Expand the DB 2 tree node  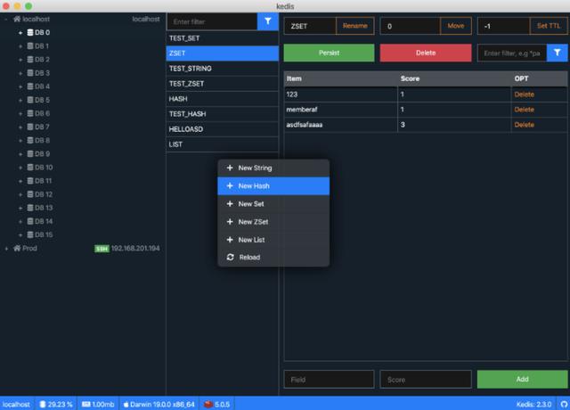[x=20, y=60]
